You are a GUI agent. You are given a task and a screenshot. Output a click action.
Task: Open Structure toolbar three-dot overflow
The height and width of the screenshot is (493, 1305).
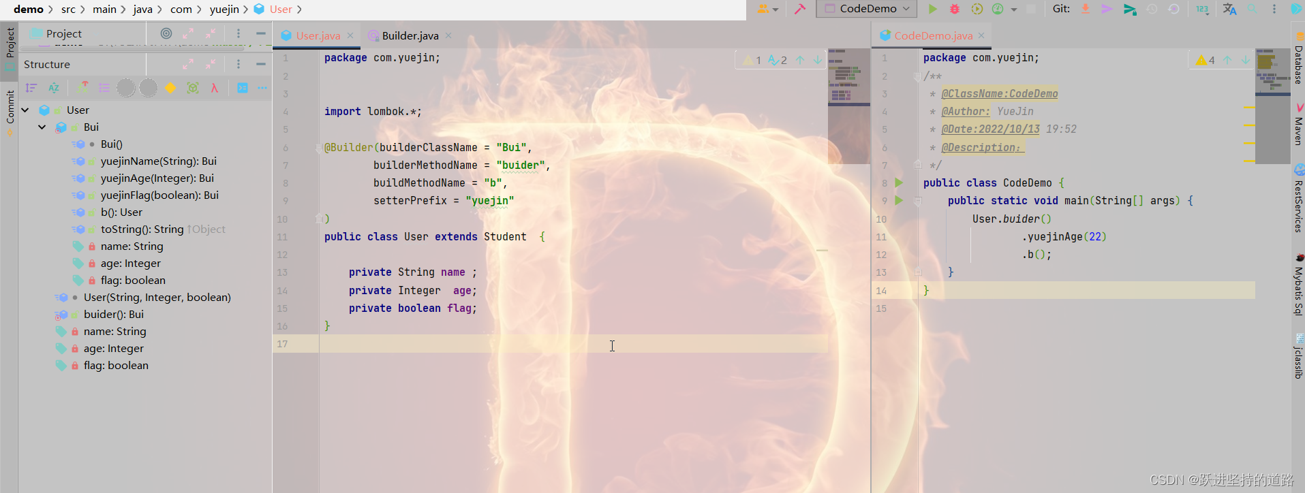[x=262, y=88]
